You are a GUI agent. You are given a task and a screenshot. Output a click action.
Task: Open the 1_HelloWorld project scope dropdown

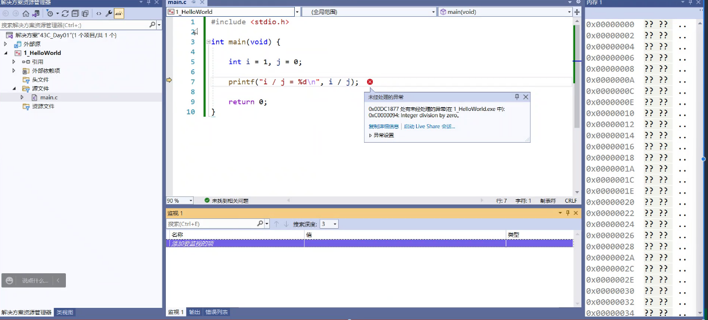(x=297, y=12)
